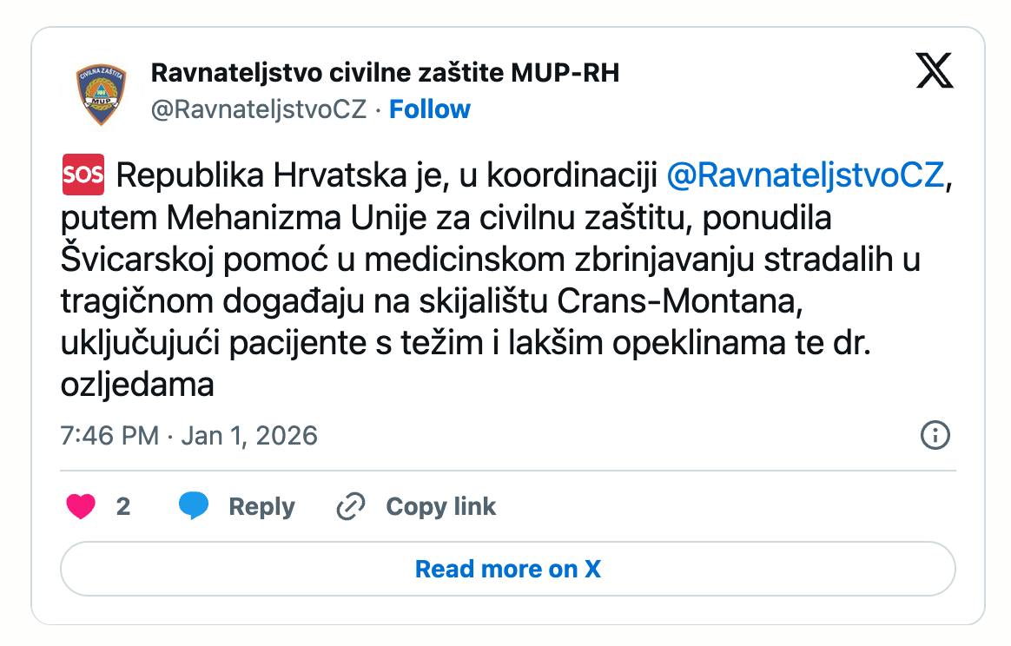Click the blue reply speech bubble icon

tap(194, 506)
